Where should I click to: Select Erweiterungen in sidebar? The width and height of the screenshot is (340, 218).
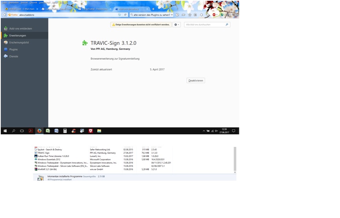(x=24, y=35)
